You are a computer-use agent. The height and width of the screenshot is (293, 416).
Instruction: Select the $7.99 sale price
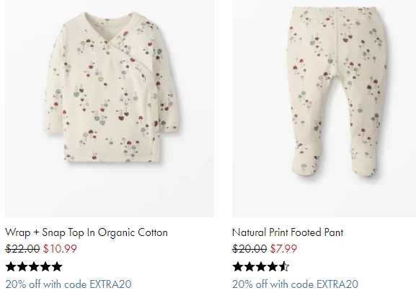[x=283, y=249]
